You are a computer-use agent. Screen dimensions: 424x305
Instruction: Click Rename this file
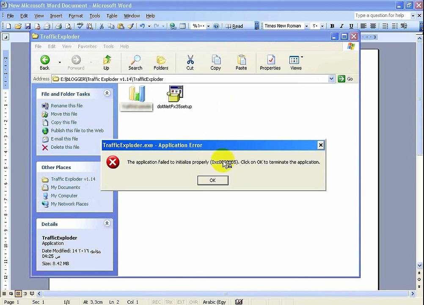tap(67, 106)
